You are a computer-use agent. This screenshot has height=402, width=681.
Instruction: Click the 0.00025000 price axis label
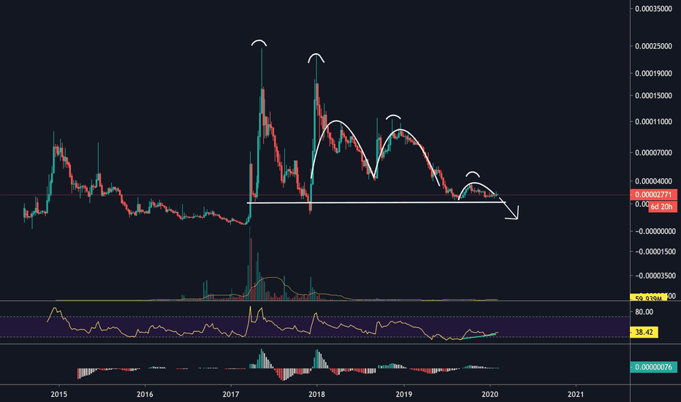tap(653, 46)
